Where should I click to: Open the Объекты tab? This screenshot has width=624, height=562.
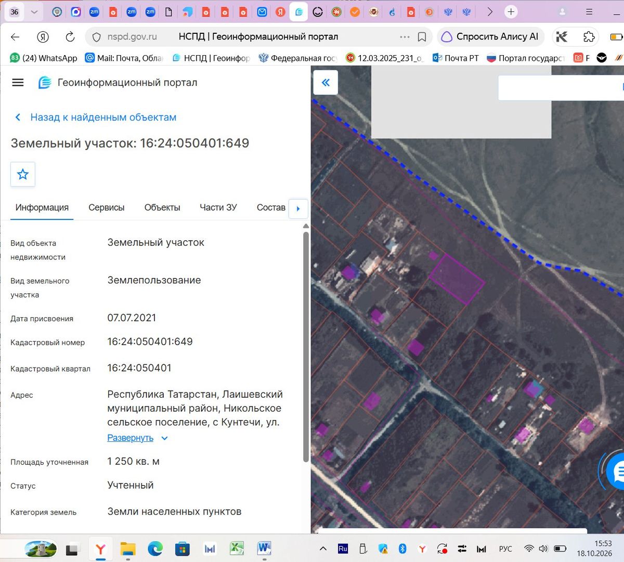pyautogui.click(x=162, y=207)
